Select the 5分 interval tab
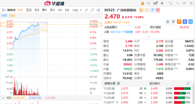Viewport: 195px width, 104px height. click(x=67, y=10)
